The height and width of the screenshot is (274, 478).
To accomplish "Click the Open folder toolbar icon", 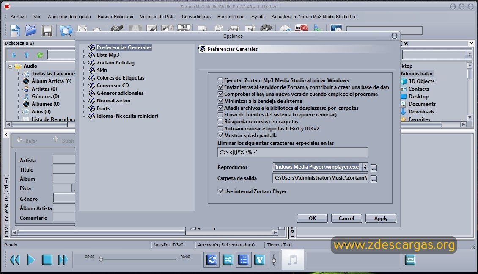I will 31,30.
